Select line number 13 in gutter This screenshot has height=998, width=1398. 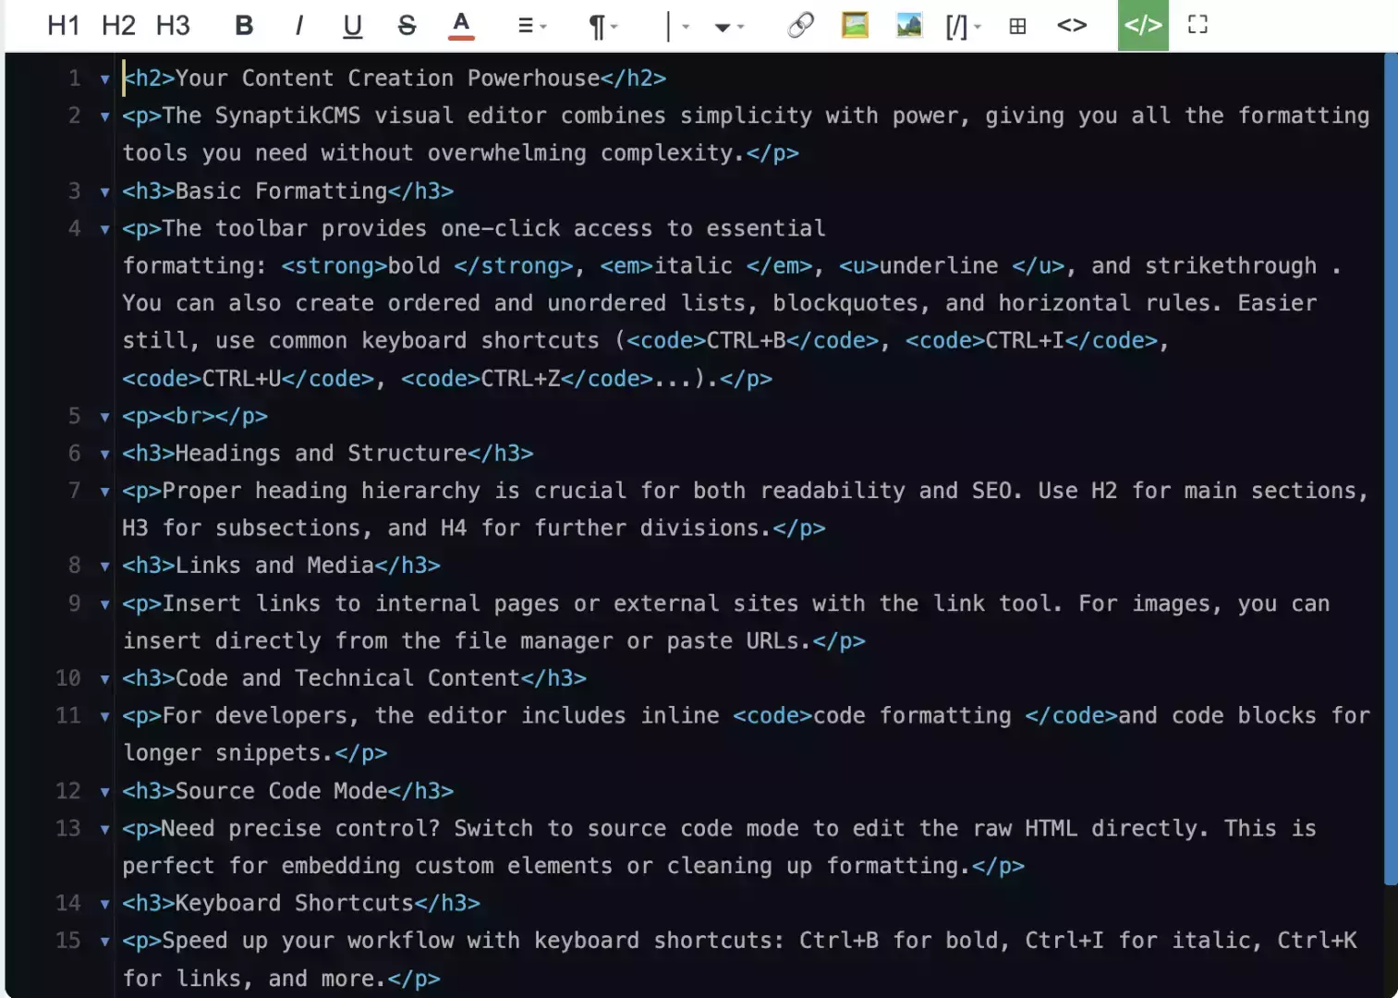pos(68,828)
